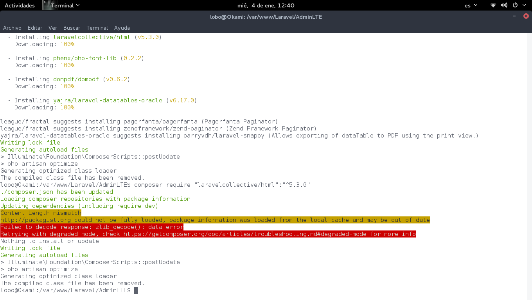Open the Actividades overview
This screenshot has width=532, height=300.
[x=20, y=5]
